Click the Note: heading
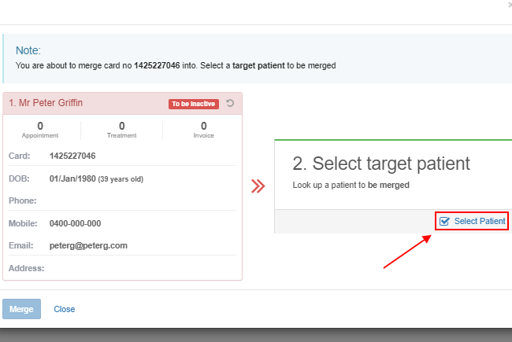The width and height of the screenshot is (512, 342). coord(28,50)
